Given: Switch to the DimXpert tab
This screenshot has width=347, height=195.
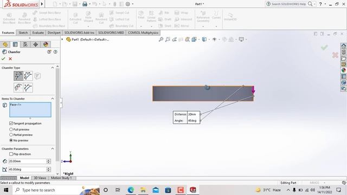Looking at the screenshot, I should click(x=54, y=32).
